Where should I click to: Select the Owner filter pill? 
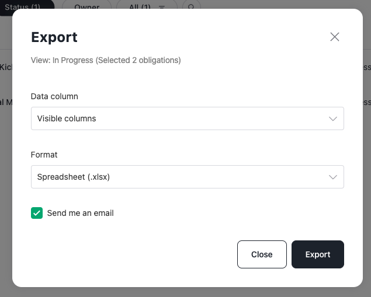click(86, 6)
